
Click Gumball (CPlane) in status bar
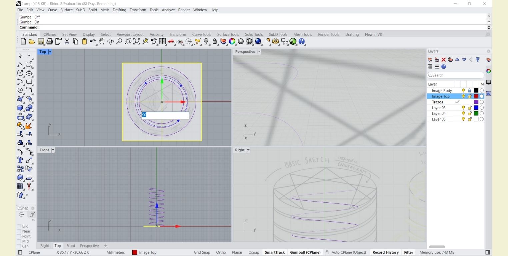coord(305,252)
